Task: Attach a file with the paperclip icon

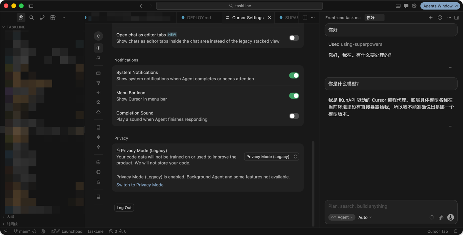Action: [441, 217]
